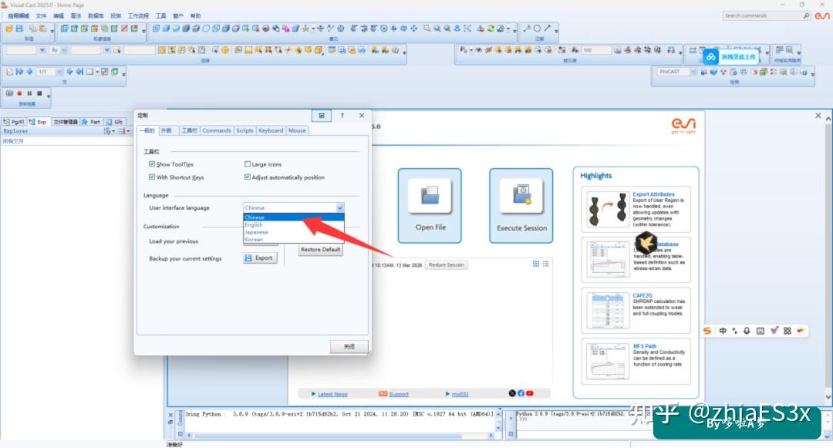Screen dimensions: 833x448
Task: Click the magnifier icon in Search commands box
Action: [806, 16]
